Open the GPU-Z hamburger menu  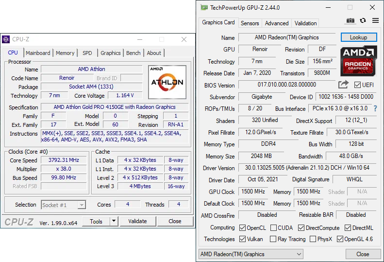click(375, 21)
